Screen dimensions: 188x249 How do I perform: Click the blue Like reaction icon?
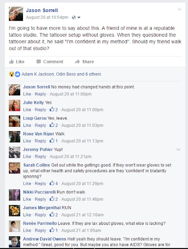pyautogui.click(x=17, y=74)
